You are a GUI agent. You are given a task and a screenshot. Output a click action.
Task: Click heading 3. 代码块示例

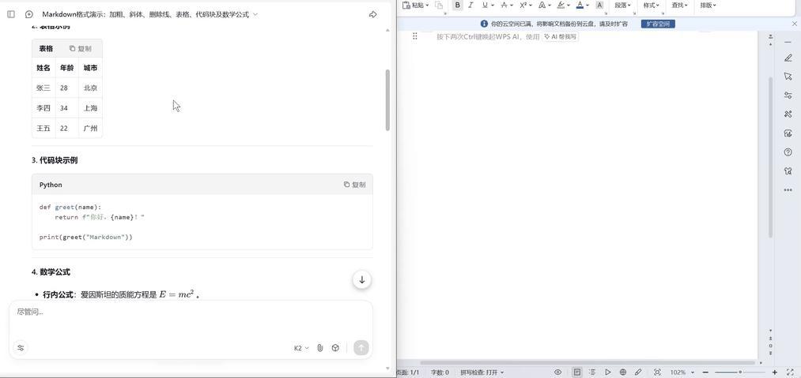[x=55, y=160]
